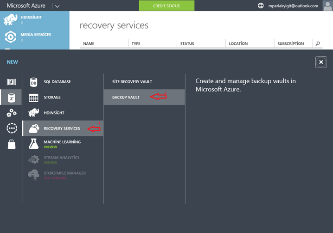Viewport: 333px width, 233px height.
Task: Click the NEW heading label
Action: point(13,62)
